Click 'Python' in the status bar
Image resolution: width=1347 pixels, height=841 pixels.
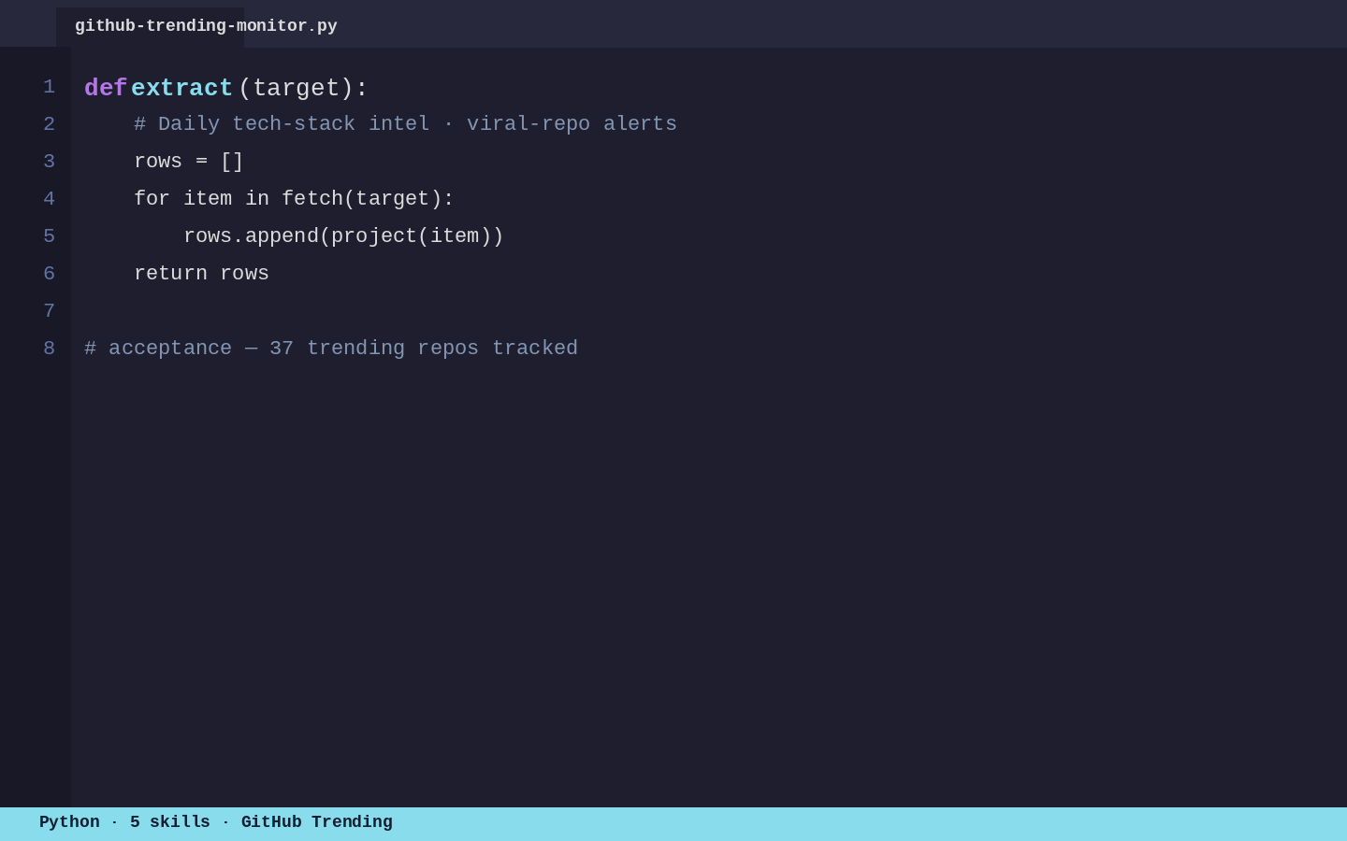point(69,822)
